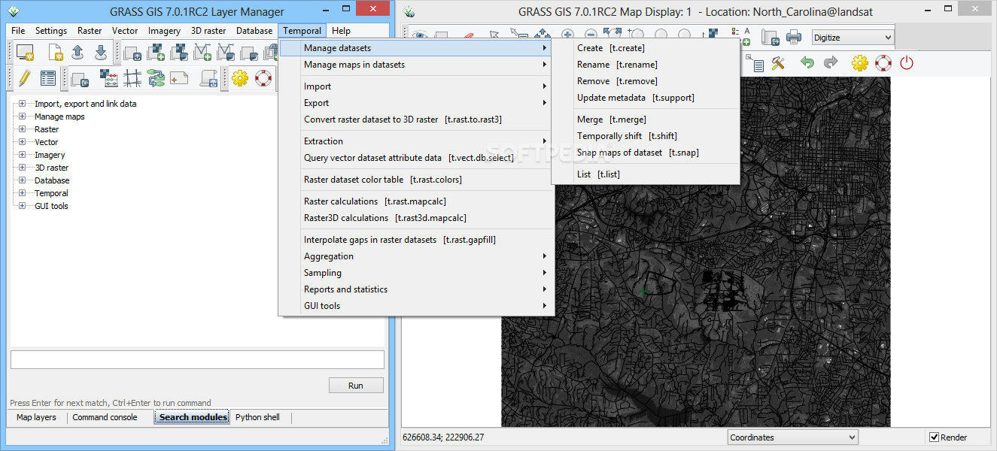Open the Digitize mode dropdown
The width and height of the screenshot is (997, 451).
[x=853, y=38]
